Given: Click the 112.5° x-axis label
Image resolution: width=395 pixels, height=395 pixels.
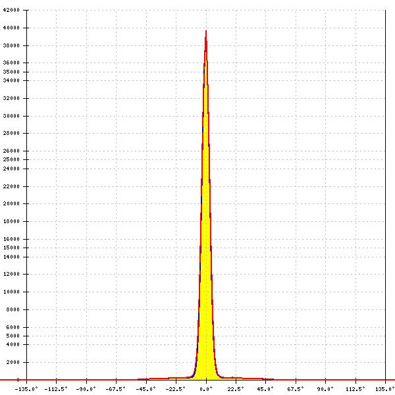Looking at the screenshot, I should (x=355, y=389).
